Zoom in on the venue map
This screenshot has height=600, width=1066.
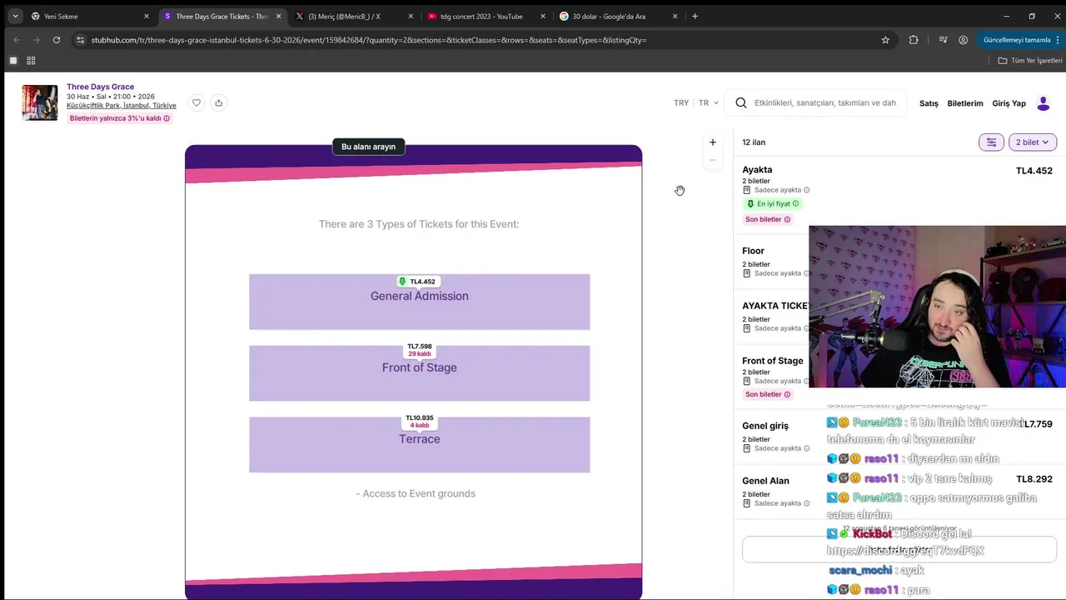[x=712, y=142]
